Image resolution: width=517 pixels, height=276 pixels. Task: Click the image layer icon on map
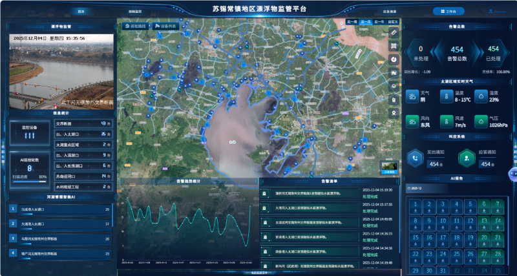(394, 72)
